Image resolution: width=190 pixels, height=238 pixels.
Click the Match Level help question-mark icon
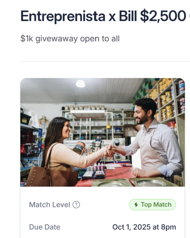point(76,205)
